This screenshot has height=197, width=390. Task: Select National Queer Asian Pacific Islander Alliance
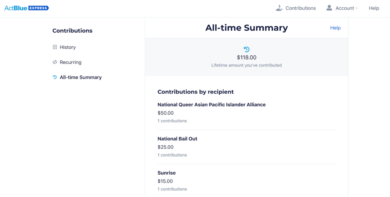[x=212, y=104]
